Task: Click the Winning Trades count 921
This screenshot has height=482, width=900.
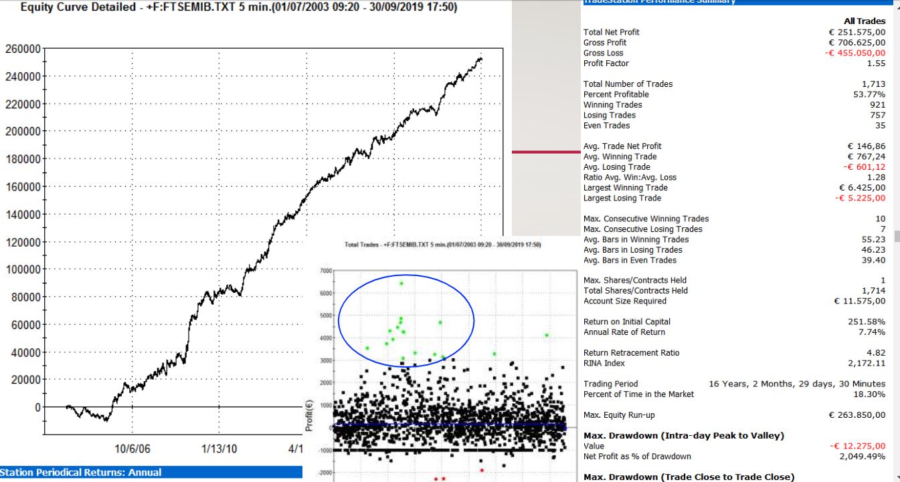Action: (x=878, y=105)
